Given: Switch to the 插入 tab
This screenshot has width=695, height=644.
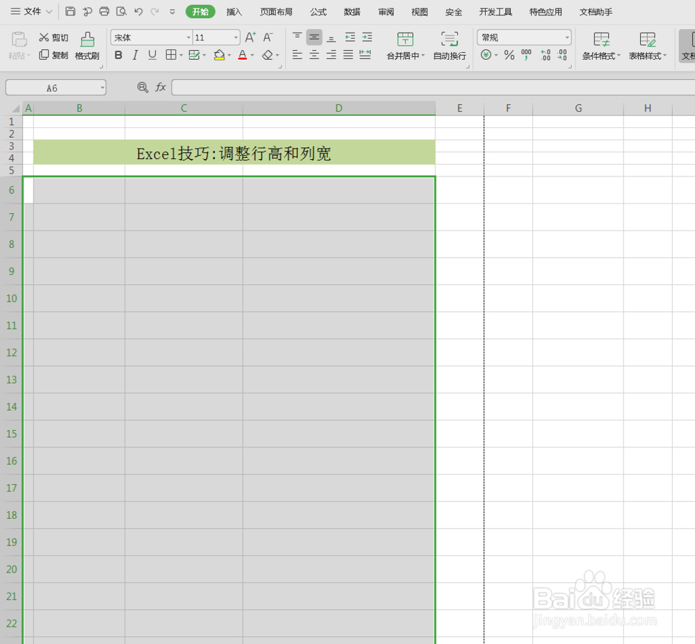Looking at the screenshot, I should [x=234, y=12].
